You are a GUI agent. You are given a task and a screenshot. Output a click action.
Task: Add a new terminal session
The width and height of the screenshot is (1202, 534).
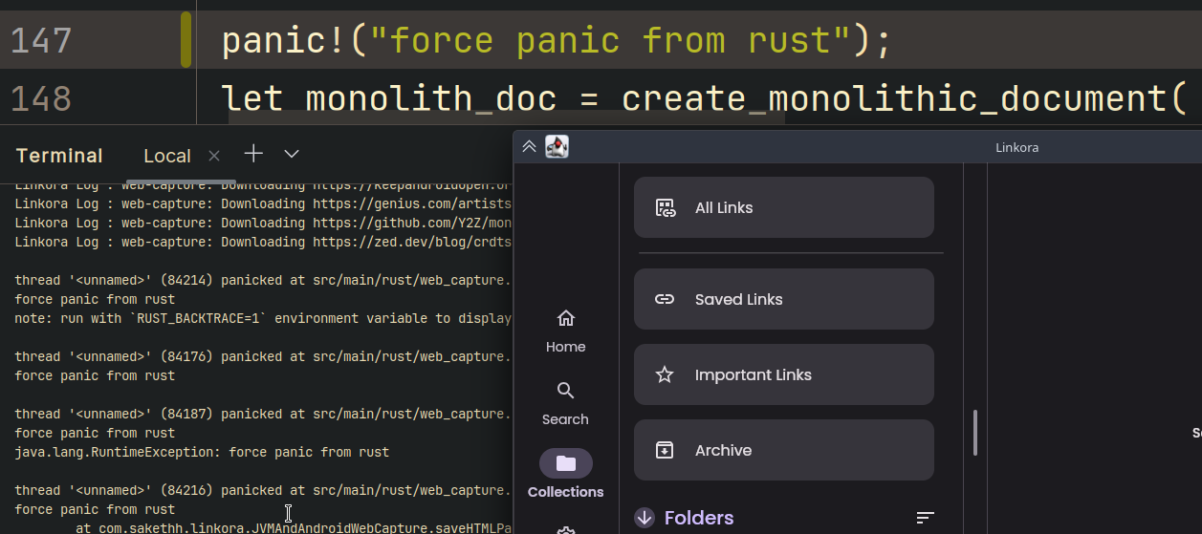[253, 154]
